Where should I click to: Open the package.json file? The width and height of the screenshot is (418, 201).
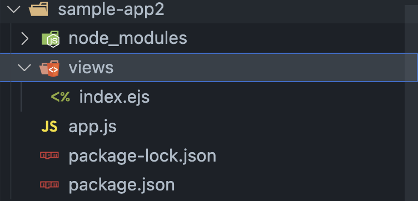[x=122, y=185]
